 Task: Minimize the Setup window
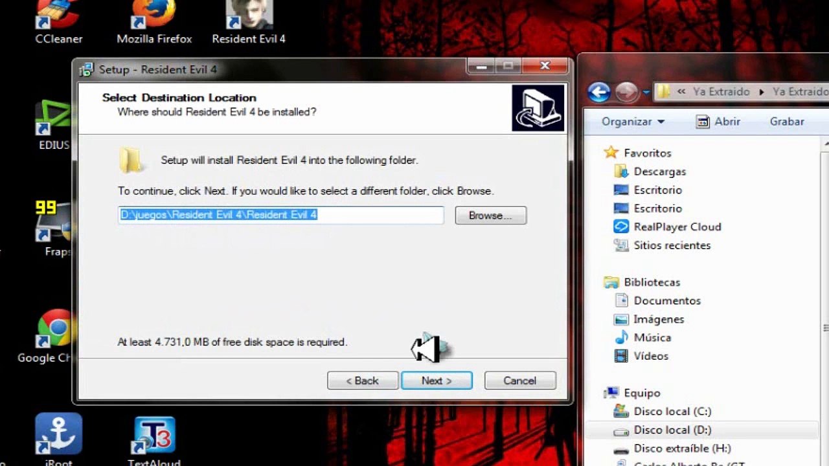(481, 67)
